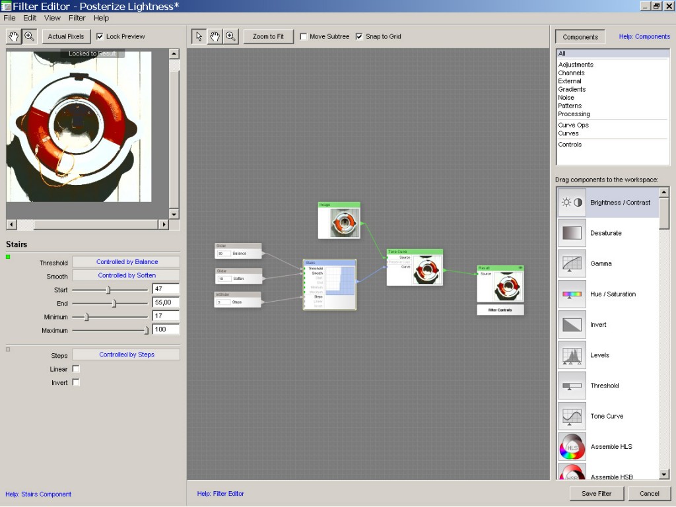Image resolution: width=676 pixels, height=507 pixels.
Task: Pick the Invert component icon
Action: pyautogui.click(x=572, y=325)
